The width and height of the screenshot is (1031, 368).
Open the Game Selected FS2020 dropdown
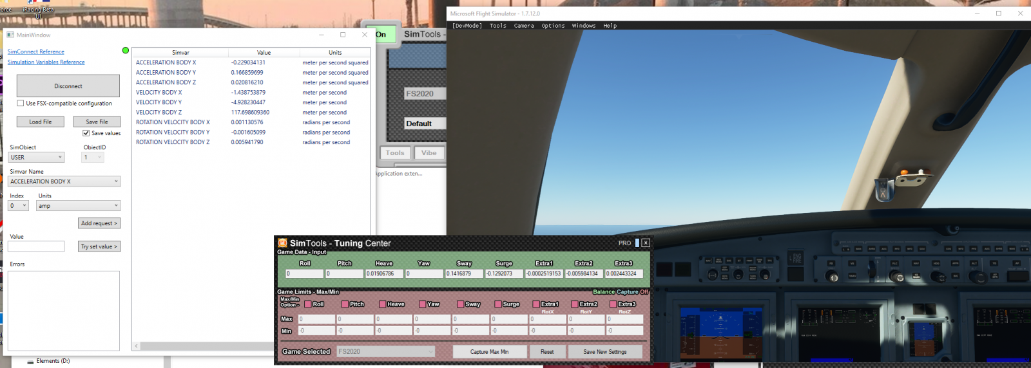(385, 352)
